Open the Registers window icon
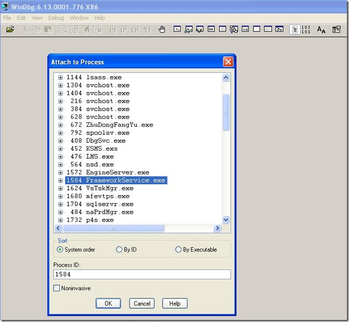Viewport: 349px width, 322px height. (211, 29)
